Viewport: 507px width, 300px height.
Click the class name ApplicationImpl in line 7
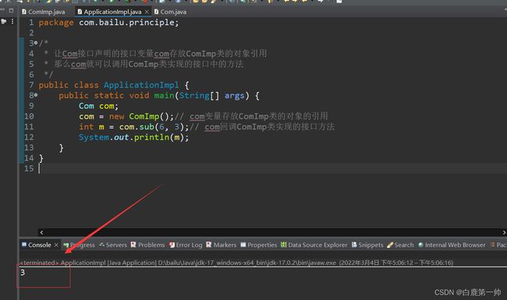pos(141,85)
